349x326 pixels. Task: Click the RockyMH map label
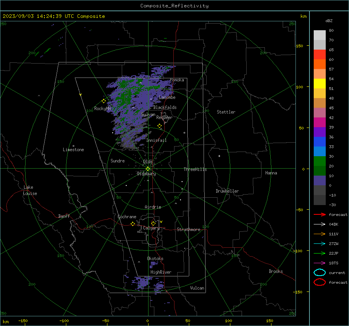tap(102, 109)
